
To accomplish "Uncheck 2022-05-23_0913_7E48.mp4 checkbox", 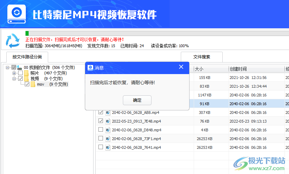I will (x=101, y=121).
